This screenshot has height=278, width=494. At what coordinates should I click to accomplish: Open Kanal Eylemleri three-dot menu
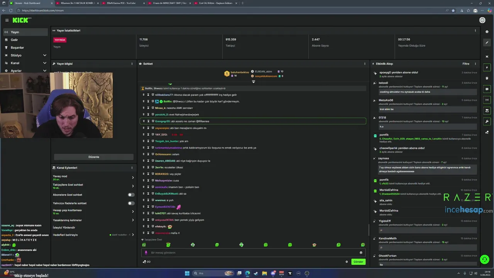coord(132,168)
